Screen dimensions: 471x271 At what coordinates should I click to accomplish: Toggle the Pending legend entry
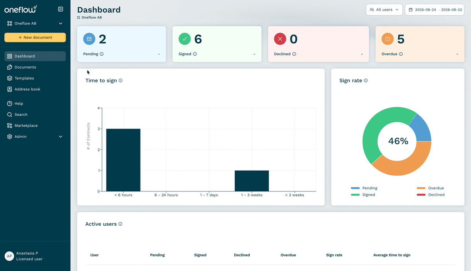[x=364, y=188]
